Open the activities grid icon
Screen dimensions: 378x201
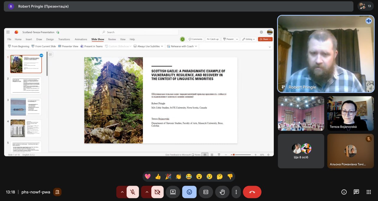(x=369, y=192)
